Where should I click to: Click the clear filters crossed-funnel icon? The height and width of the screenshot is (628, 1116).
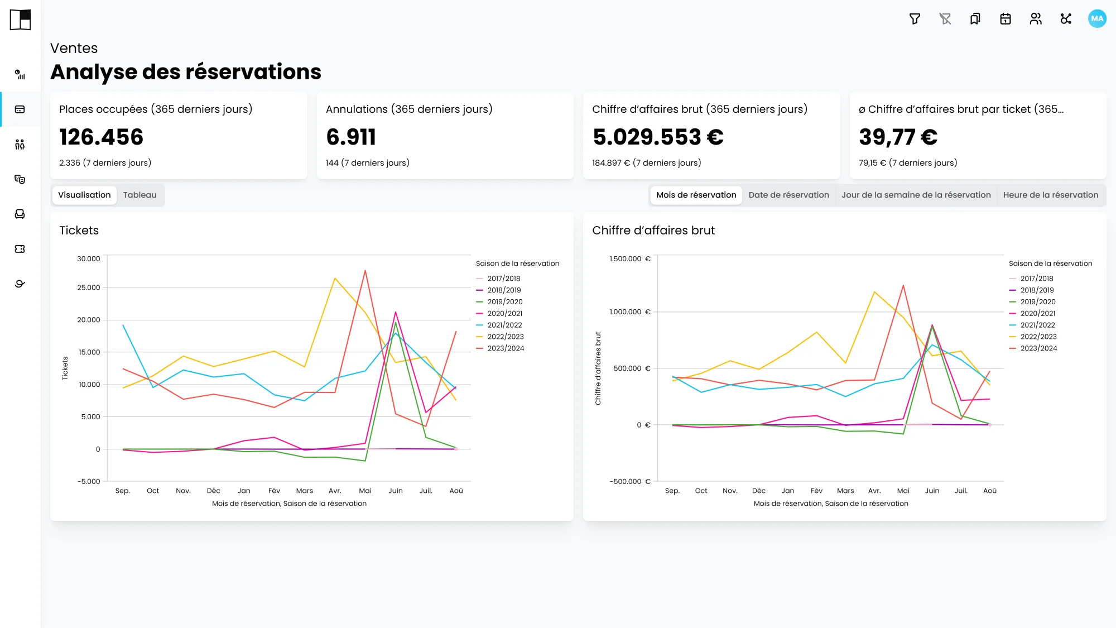pyautogui.click(x=945, y=19)
